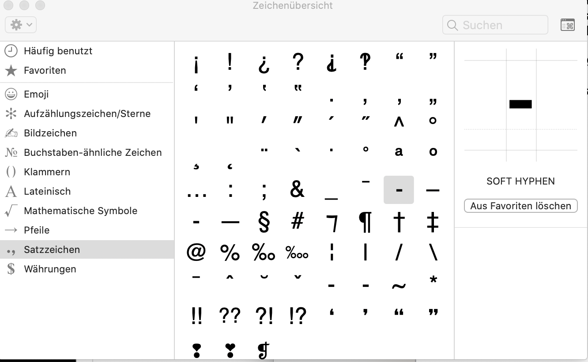This screenshot has width=588, height=362.
Task: Click the Suchen search field
Action: click(x=495, y=25)
